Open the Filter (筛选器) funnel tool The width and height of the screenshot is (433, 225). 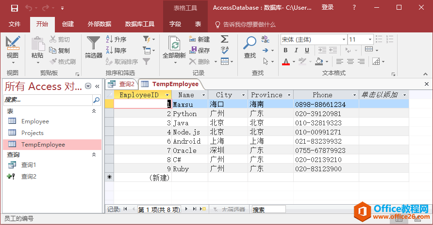(93, 46)
